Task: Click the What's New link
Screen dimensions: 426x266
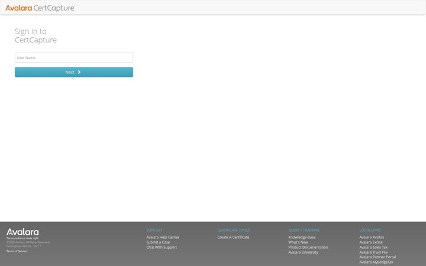Action: point(298,242)
